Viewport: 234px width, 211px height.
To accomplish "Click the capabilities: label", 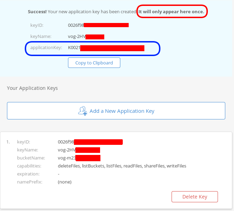I will point(29,166).
